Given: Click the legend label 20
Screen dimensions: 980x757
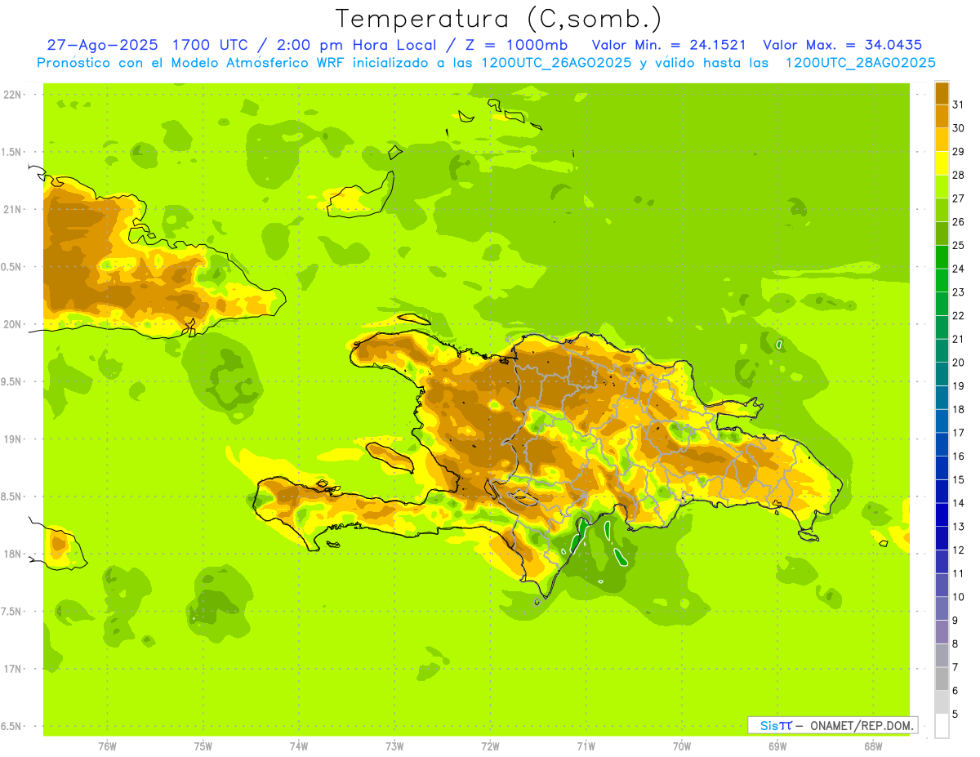Looking at the screenshot, I should point(958,362).
